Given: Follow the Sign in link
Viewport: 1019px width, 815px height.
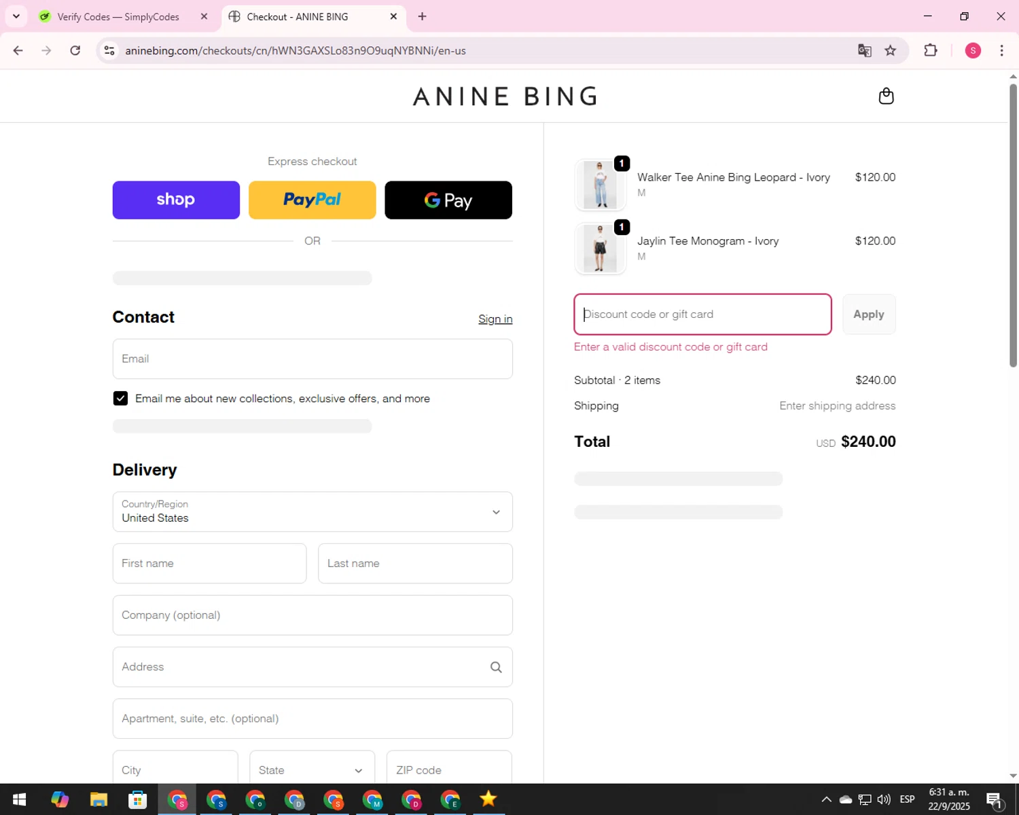Looking at the screenshot, I should (x=495, y=319).
